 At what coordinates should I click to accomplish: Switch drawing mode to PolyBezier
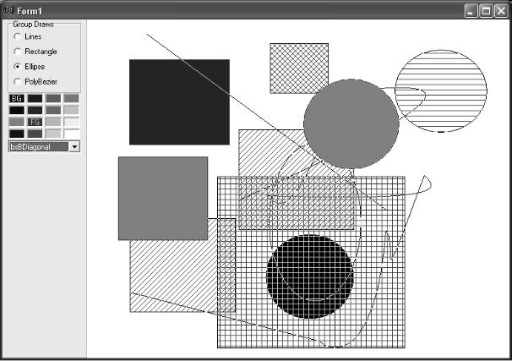35,82
